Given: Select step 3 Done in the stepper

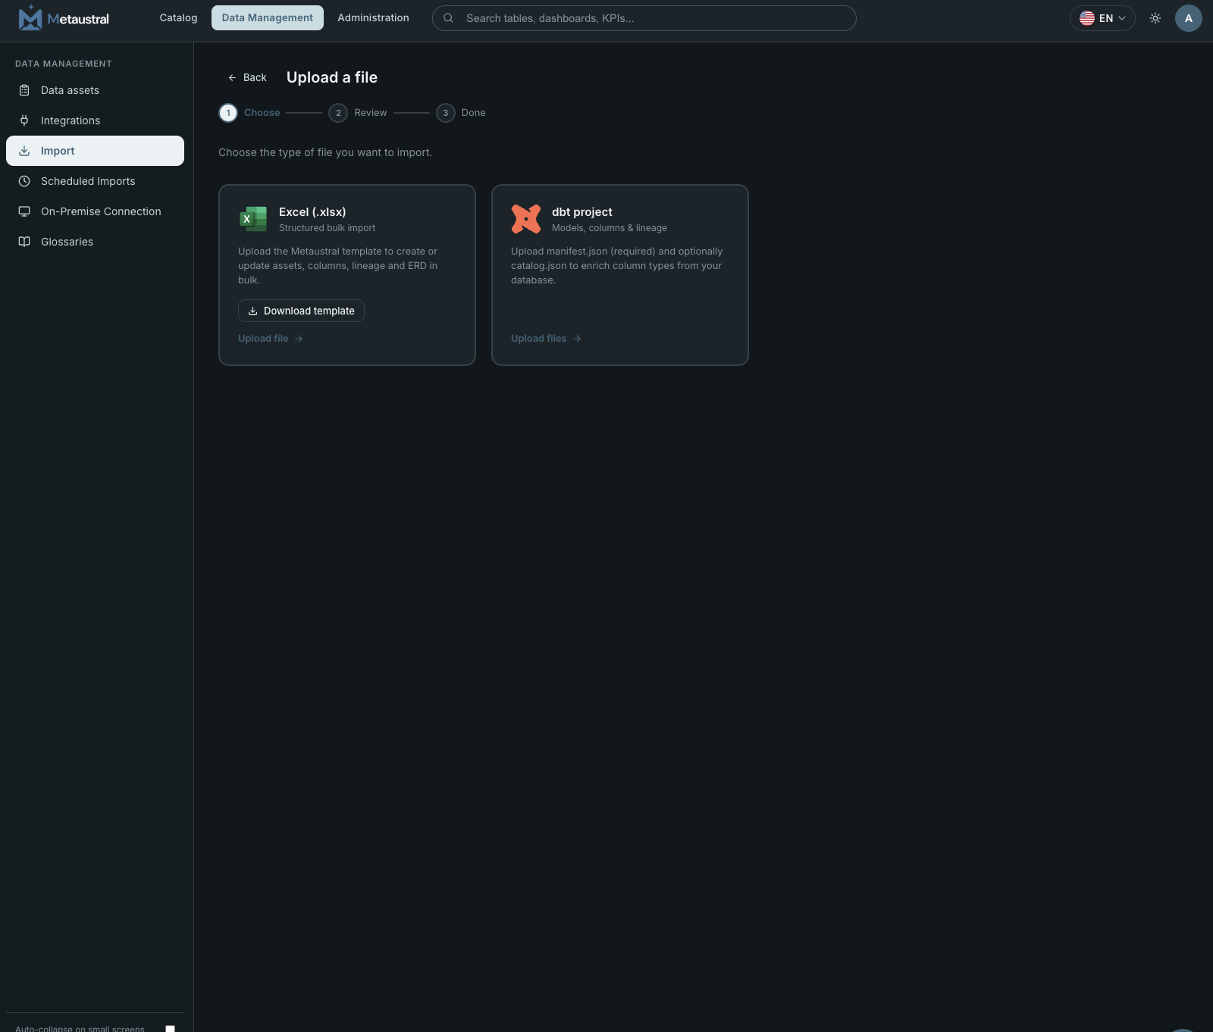Looking at the screenshot, I should [x=461, y=113].
